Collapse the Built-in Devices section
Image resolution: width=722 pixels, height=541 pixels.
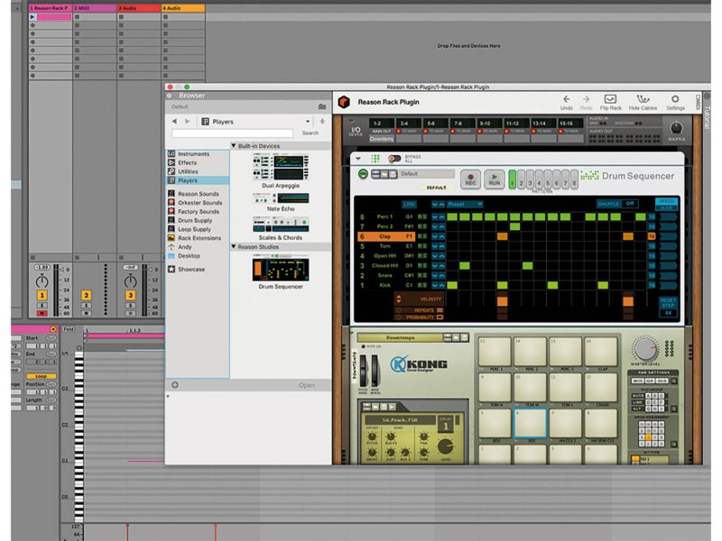(234, 145)
